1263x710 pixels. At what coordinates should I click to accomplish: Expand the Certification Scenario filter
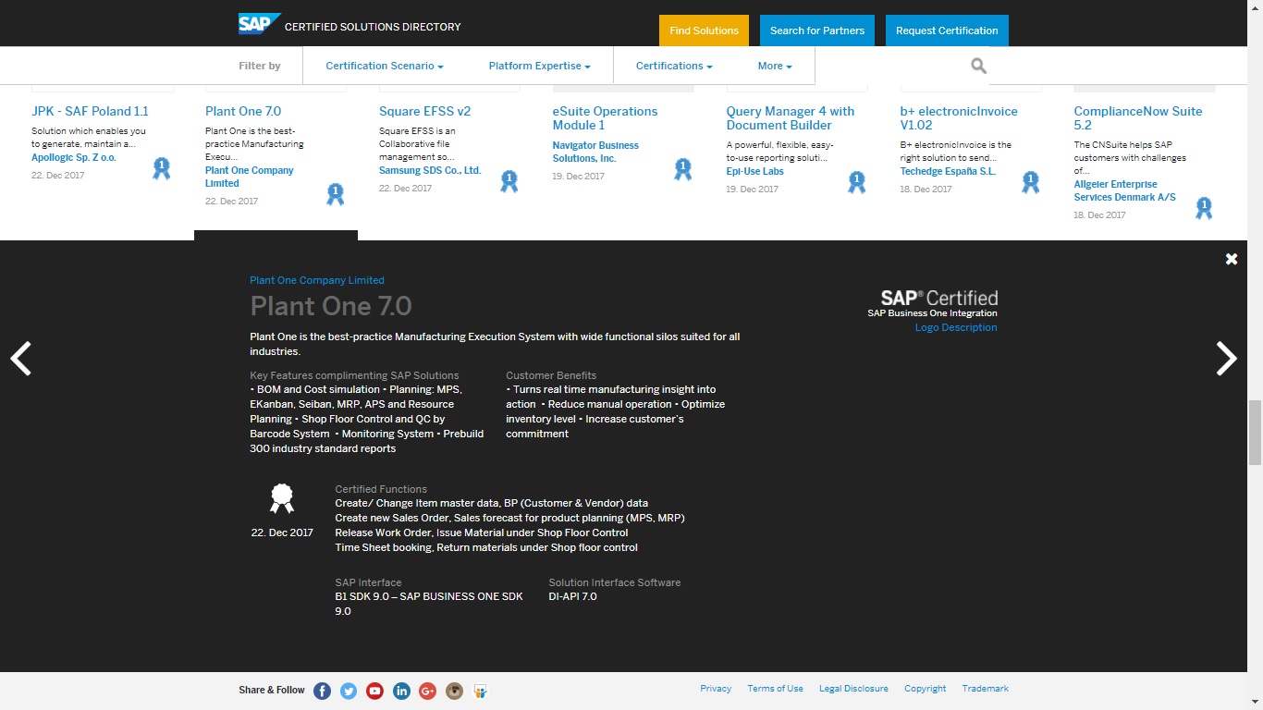click(385, 66)
